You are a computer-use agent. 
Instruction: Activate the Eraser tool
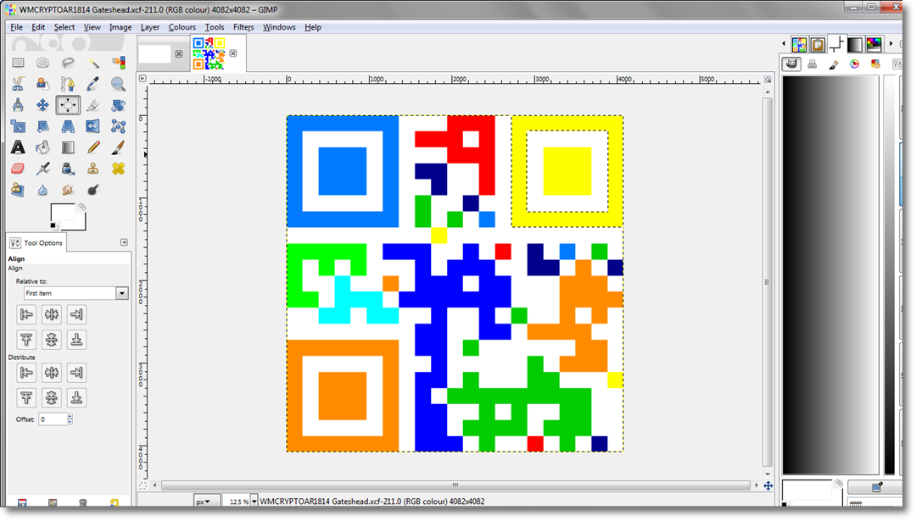click(x=18, y=169)
